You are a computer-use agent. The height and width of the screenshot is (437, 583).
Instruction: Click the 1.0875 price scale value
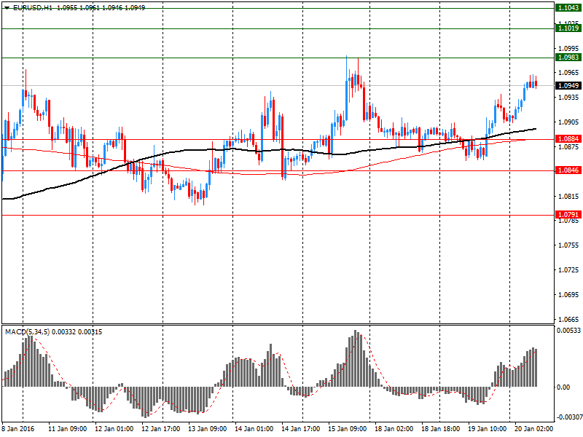[568, 147]
